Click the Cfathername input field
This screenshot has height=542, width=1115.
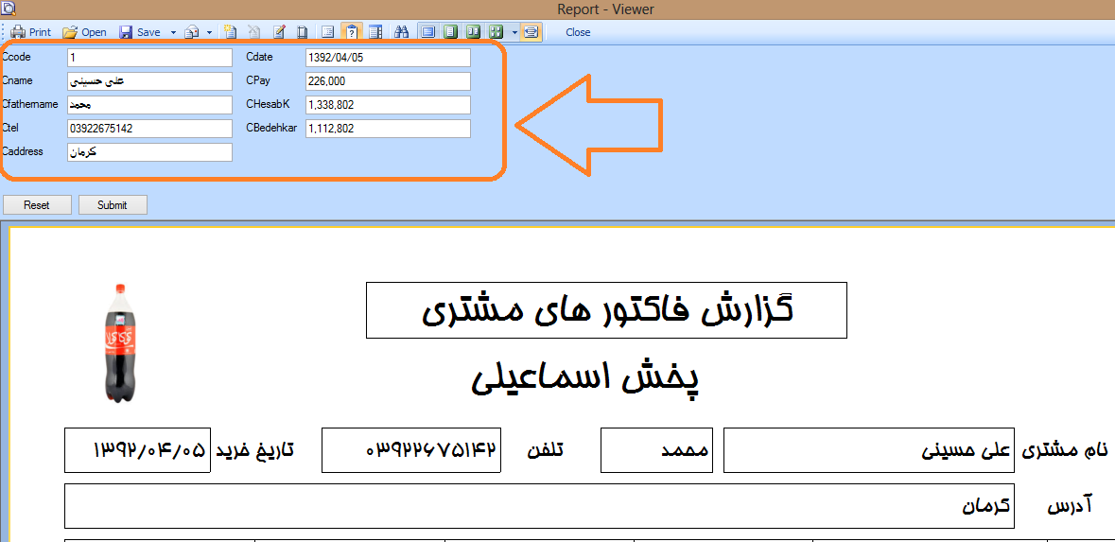(x=150, y=105)
